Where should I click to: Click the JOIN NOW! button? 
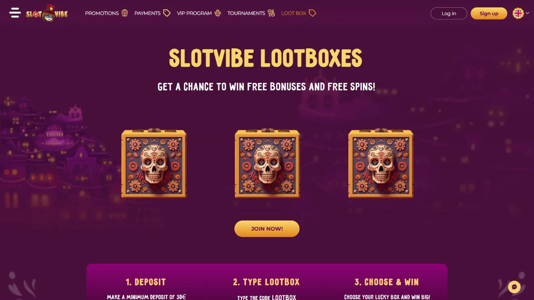click(x=267, y=229)
